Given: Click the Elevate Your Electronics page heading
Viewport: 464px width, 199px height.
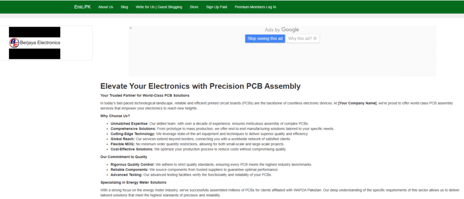Looking at the screenshot, I should click(200, 86).
